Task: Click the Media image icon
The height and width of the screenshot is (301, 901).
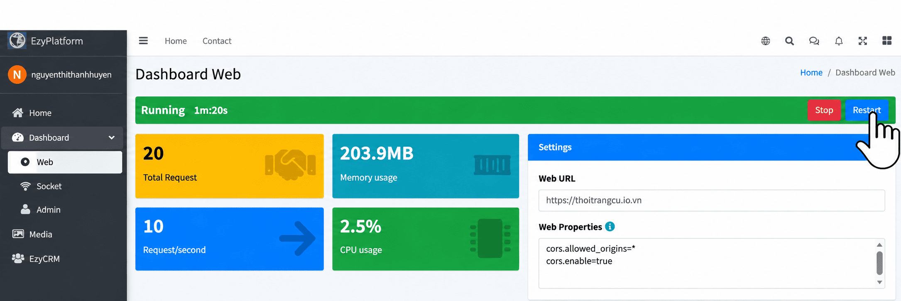Action: [x=18, y=234]
